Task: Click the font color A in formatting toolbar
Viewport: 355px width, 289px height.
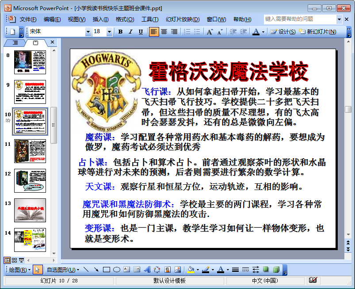Action: (x=256, y=32)
